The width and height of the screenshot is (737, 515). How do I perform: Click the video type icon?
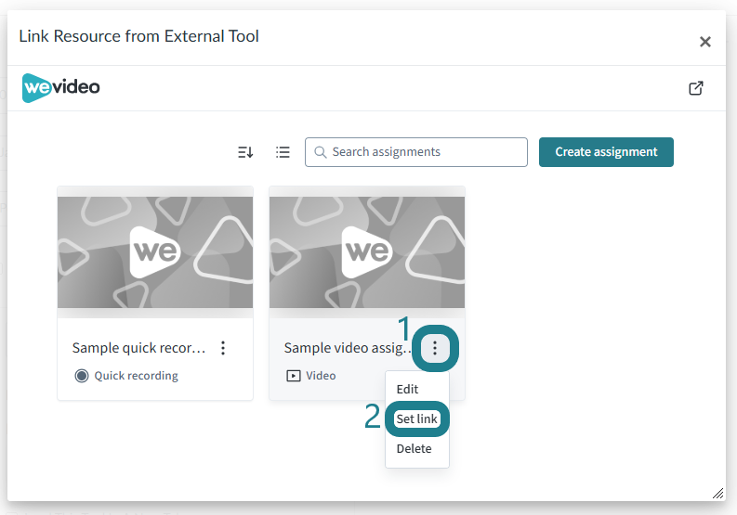coord(294,376)
